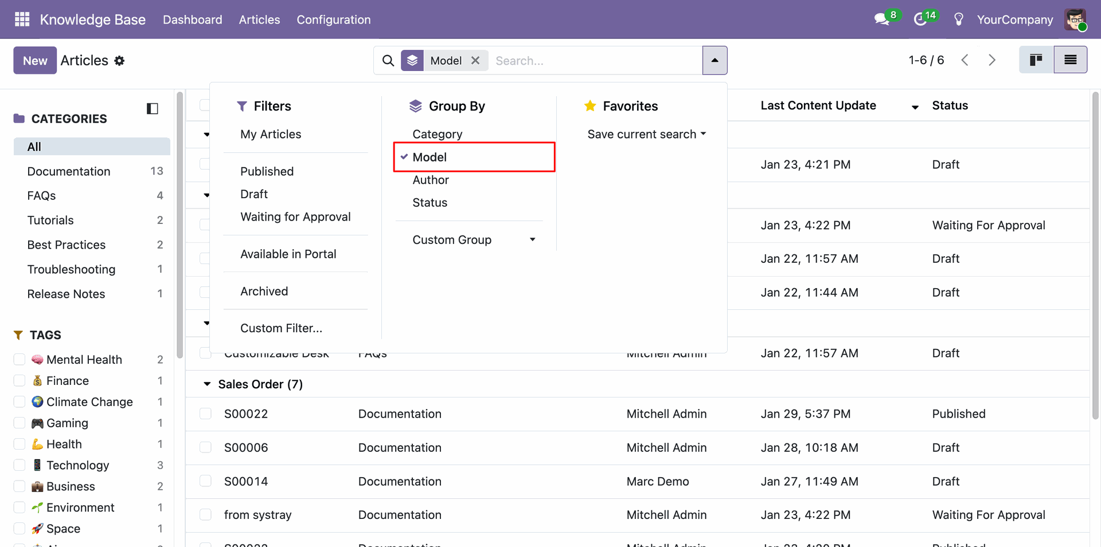This screenshot has height=547, width=1101.
Task: Click the New article button
Action: (x=35, y=61)
